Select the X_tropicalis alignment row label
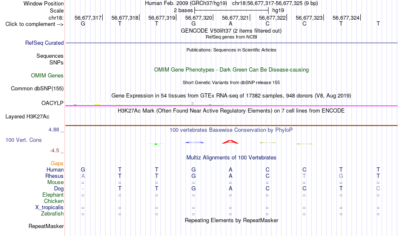398x236 pixels. coord(49,208)
